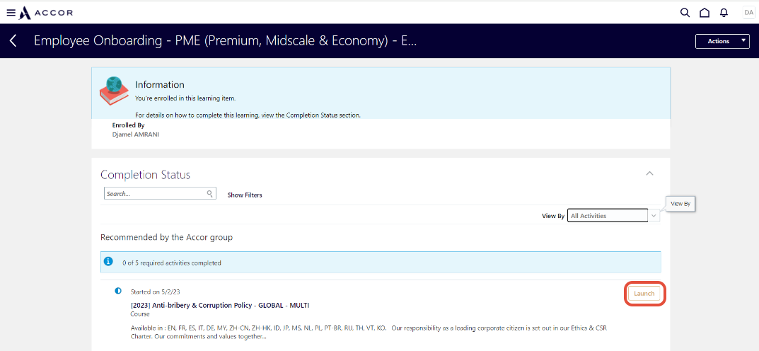759x351 pixels.
Task: Click the View By dropdown arrow
Action: pyautogui.click(x=654, y=215)
